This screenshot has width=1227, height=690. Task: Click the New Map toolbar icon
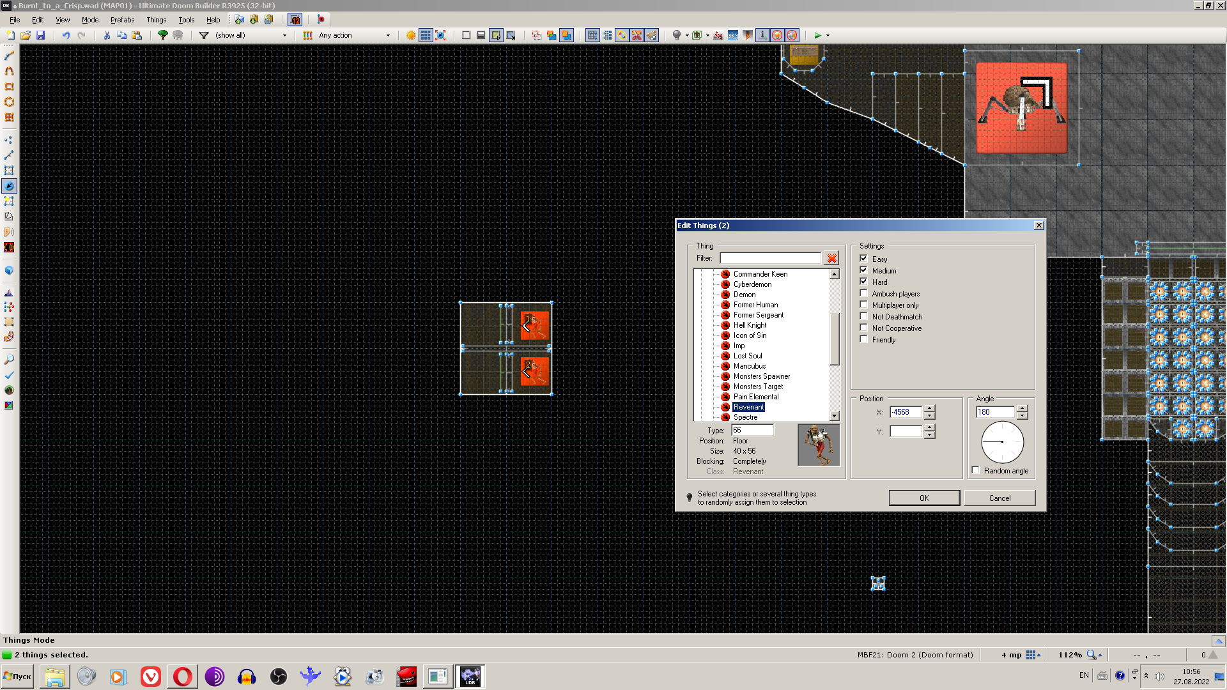pos(10,35)
